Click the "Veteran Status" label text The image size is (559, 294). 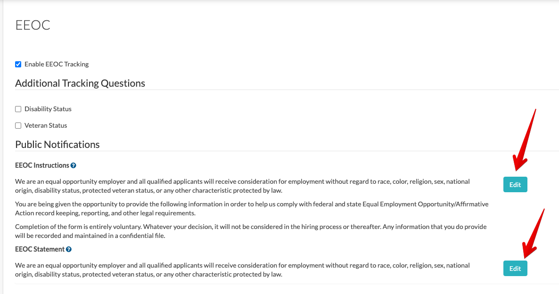pos(46,125)
